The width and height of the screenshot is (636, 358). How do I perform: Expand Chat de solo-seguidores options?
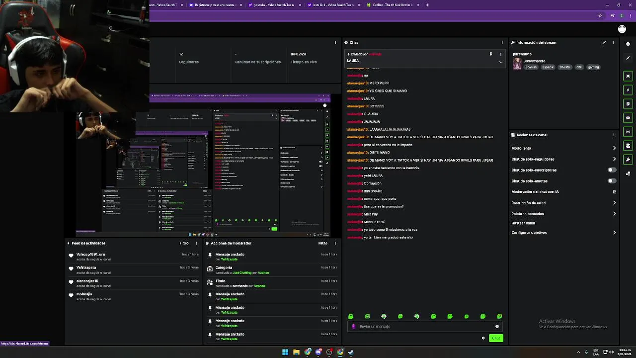(x=614, y=159)
